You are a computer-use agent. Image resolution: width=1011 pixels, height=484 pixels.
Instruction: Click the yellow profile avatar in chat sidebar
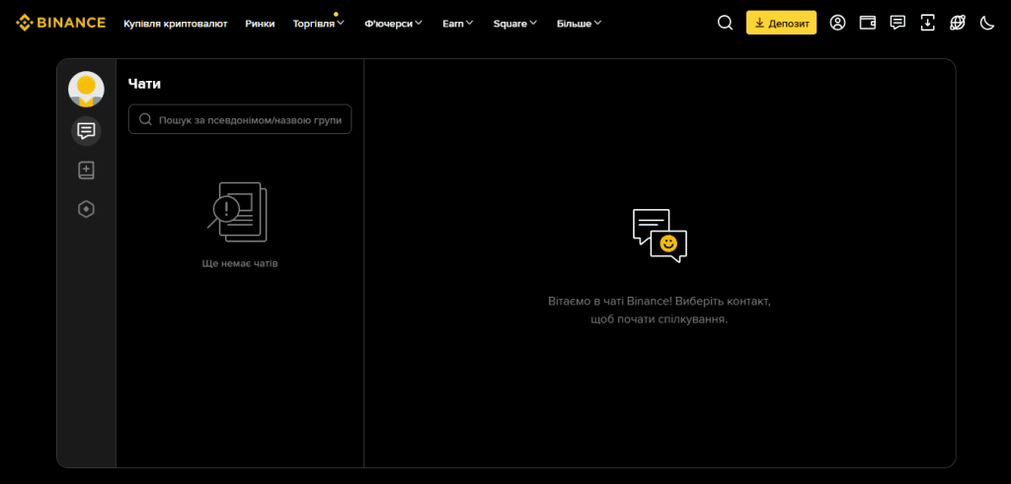[87, 89]
